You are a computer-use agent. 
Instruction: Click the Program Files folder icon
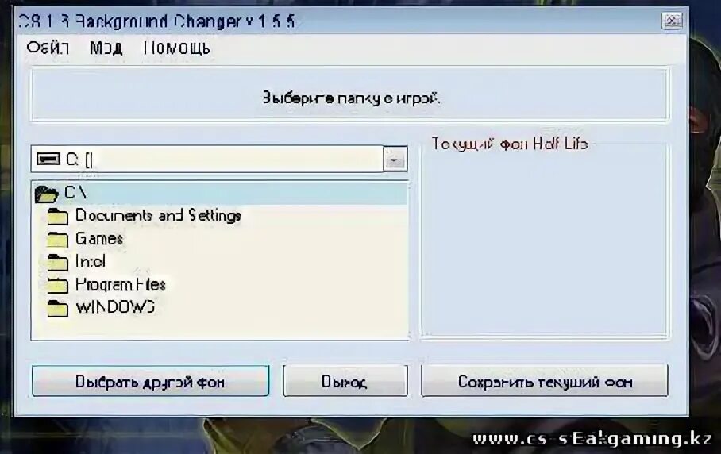click(x=57, y=285)
